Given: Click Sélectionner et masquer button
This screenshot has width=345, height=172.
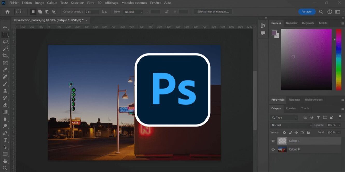Looking at the screenshot, I should point(213,12).
